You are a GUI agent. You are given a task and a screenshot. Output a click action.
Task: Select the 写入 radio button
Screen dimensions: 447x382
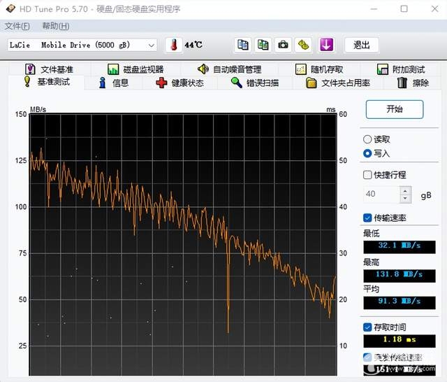pos(367,154)
